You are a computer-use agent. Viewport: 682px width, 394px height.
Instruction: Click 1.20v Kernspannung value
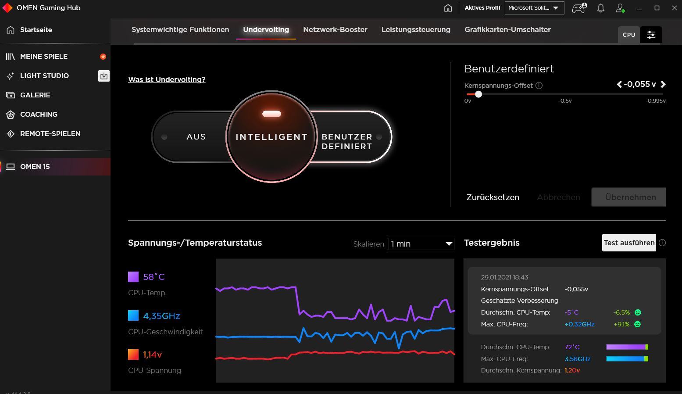click(x=572, y=370)
